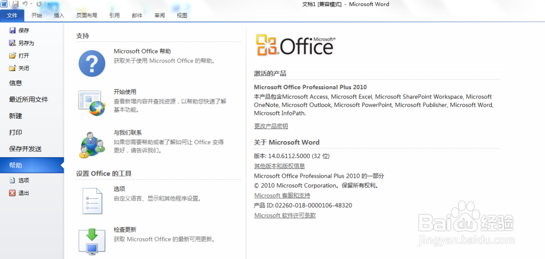Screen dimensions: 545x259
Task: Open the 页面布局 ribbon tab
Action: pos(87,15)
